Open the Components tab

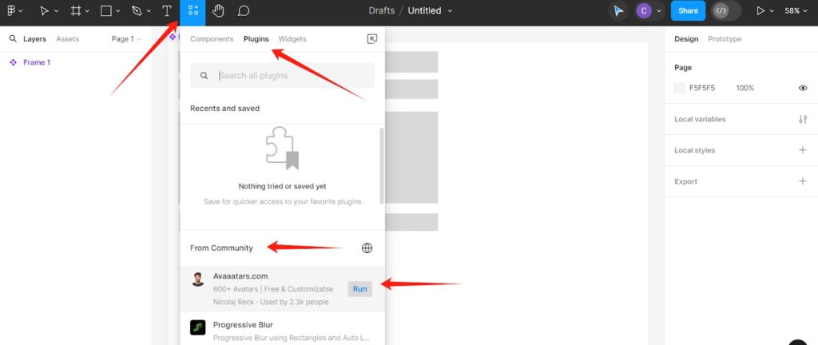click(211, 39)
